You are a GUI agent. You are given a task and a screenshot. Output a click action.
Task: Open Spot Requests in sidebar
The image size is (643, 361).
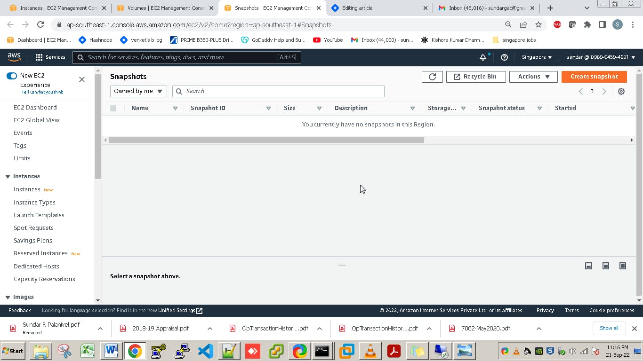[33, 228]
